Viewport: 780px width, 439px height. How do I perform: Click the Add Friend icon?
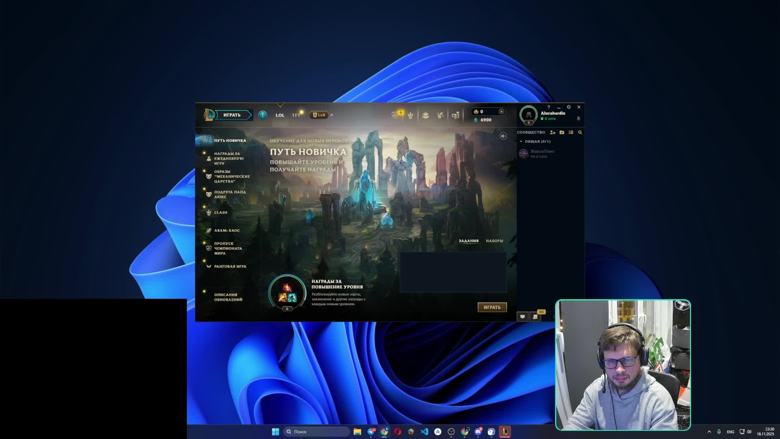click(552, 133)
